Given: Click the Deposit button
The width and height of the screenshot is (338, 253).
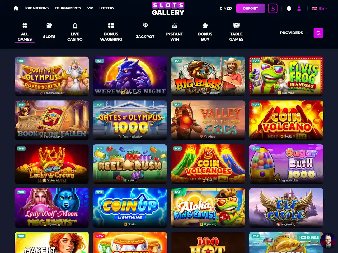Looking at the screenshot, I should tap(251, 8).
